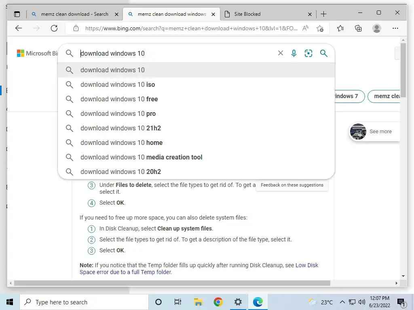Click the 'memz clea' related search chip
The height and width of the screenshot is (310, 414).
pos(384,96)
